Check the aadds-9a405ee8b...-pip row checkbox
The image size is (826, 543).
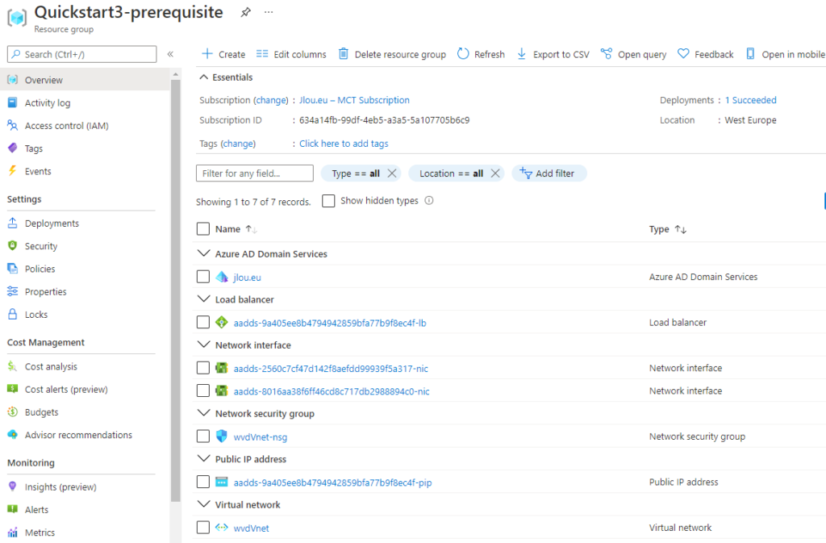tap(202, 482)
